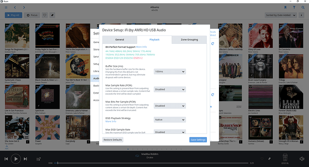Open the volume speaker icon
The height and width of the screenshot is (167, 309).
coord(302,159)
